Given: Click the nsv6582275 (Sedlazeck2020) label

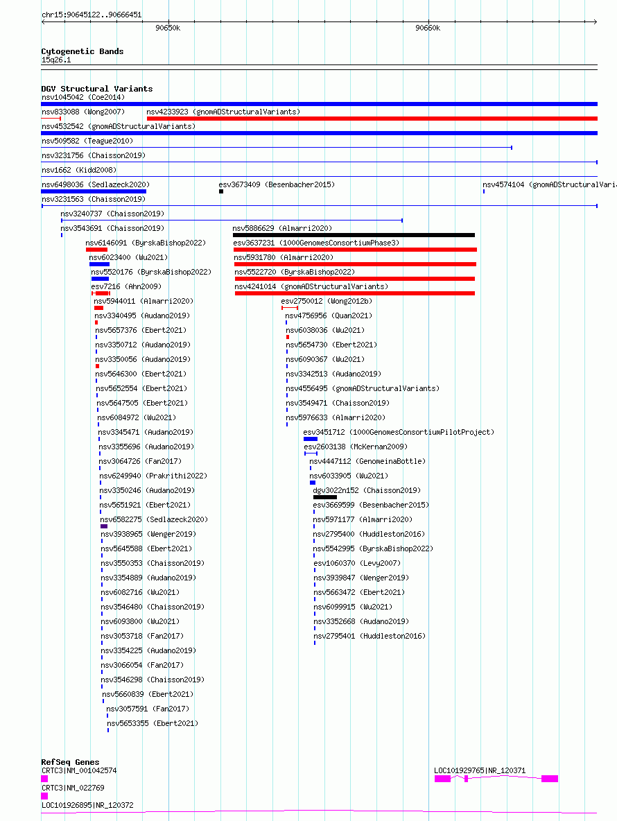Looking at the screenshot, I should (154, 521).
